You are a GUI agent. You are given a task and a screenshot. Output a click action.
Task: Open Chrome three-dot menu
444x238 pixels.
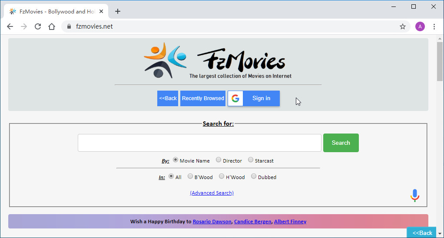point(434,26)
